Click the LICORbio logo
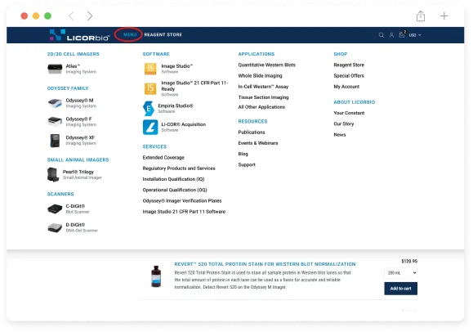The height and width of the screenshot is (332, 473). point(79,35)
